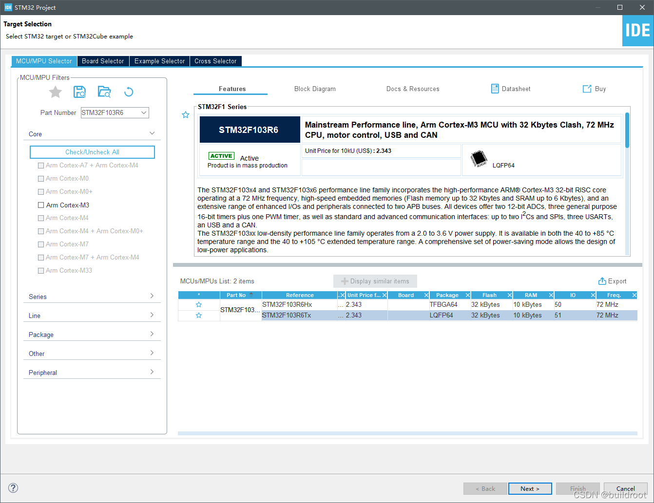Check Arm Cortex-M33 checkbox
This screenshot has width=654, height=503.
click(41, 271)
